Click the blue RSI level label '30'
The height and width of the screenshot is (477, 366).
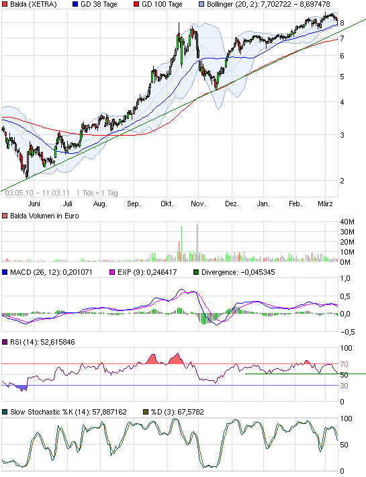coord(344,386)
